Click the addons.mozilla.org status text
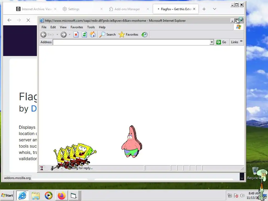 (x=17, y=178)
